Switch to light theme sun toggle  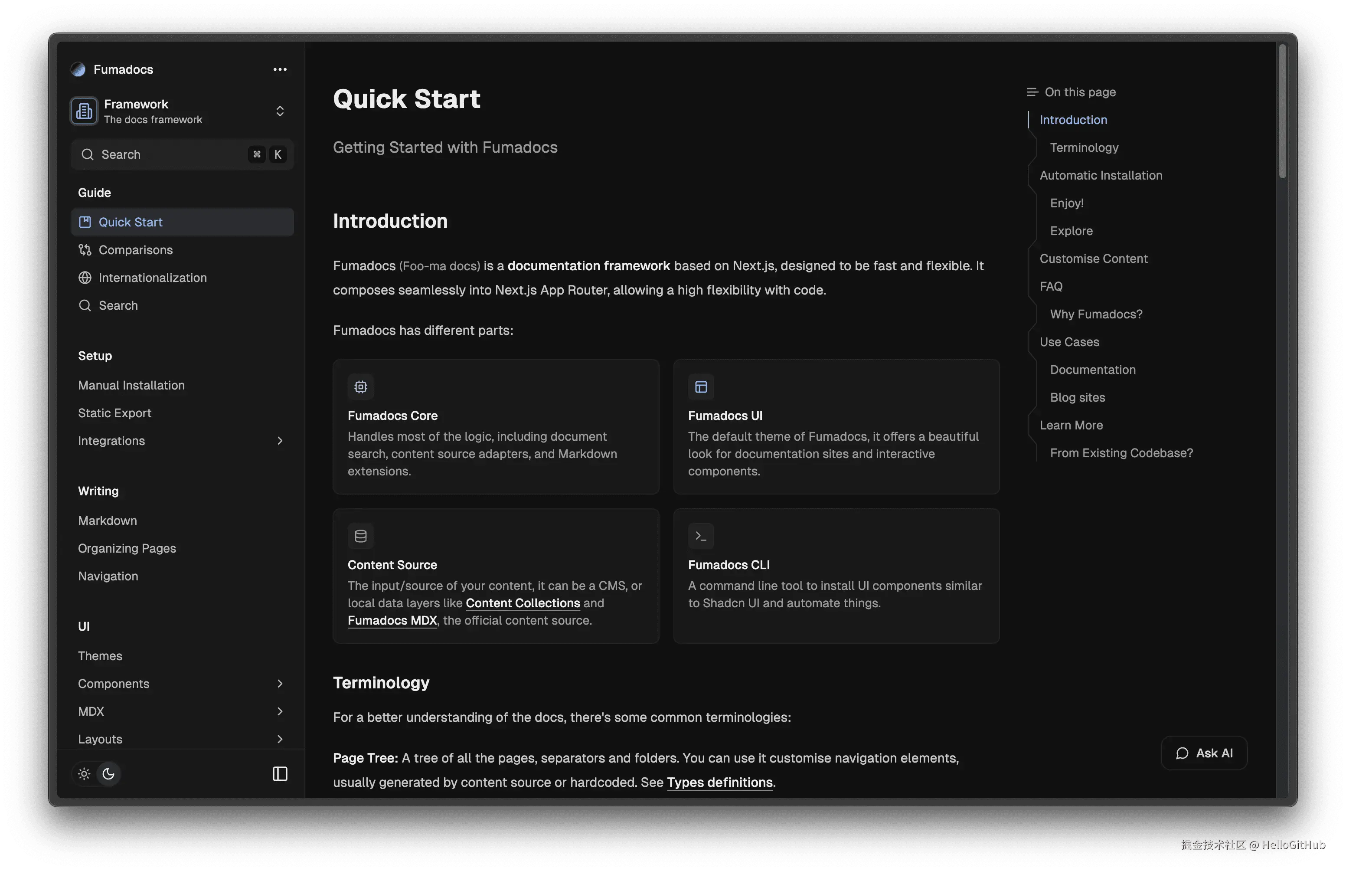click(x=84, y=774)
